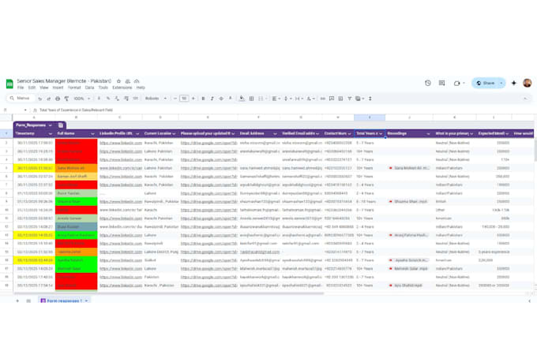Decrease font size with minus button
This screenshot has height=362, width=537.
pyautogui.click(x=175, y=99)
